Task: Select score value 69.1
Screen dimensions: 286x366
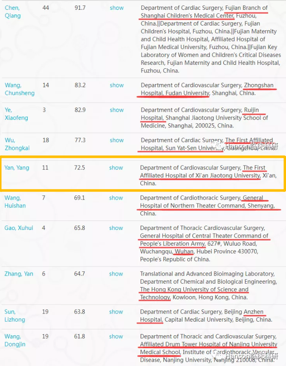Action: [80, 198]
